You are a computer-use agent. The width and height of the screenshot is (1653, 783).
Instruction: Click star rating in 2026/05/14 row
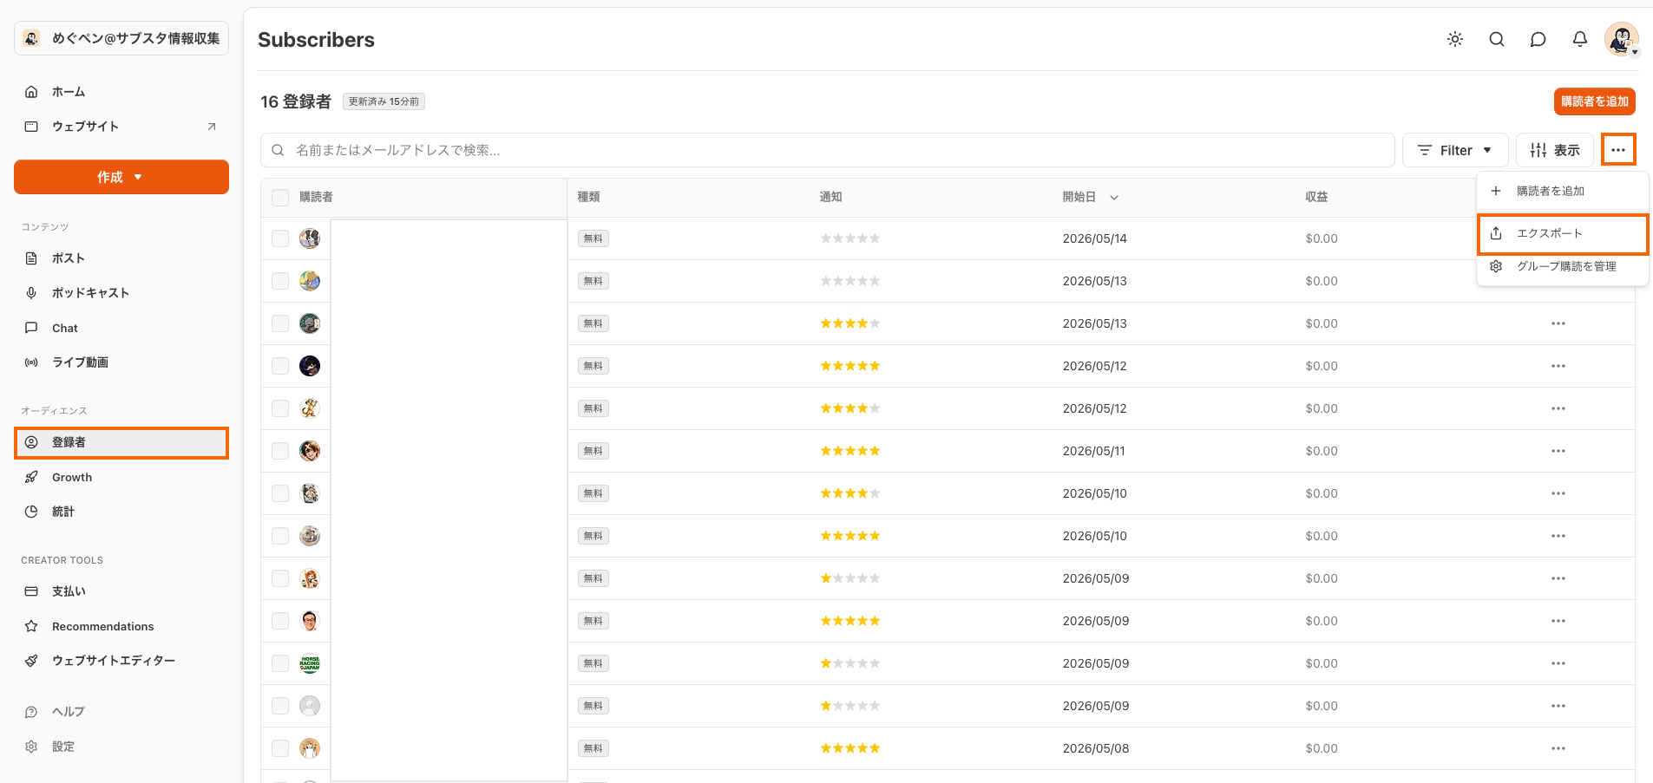[x=850, y=238]
